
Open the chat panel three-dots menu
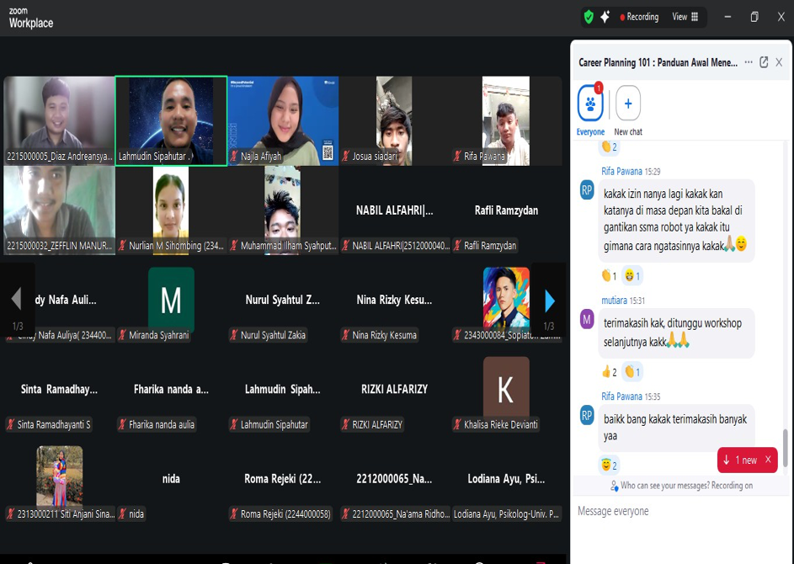(x=749, y=62)
